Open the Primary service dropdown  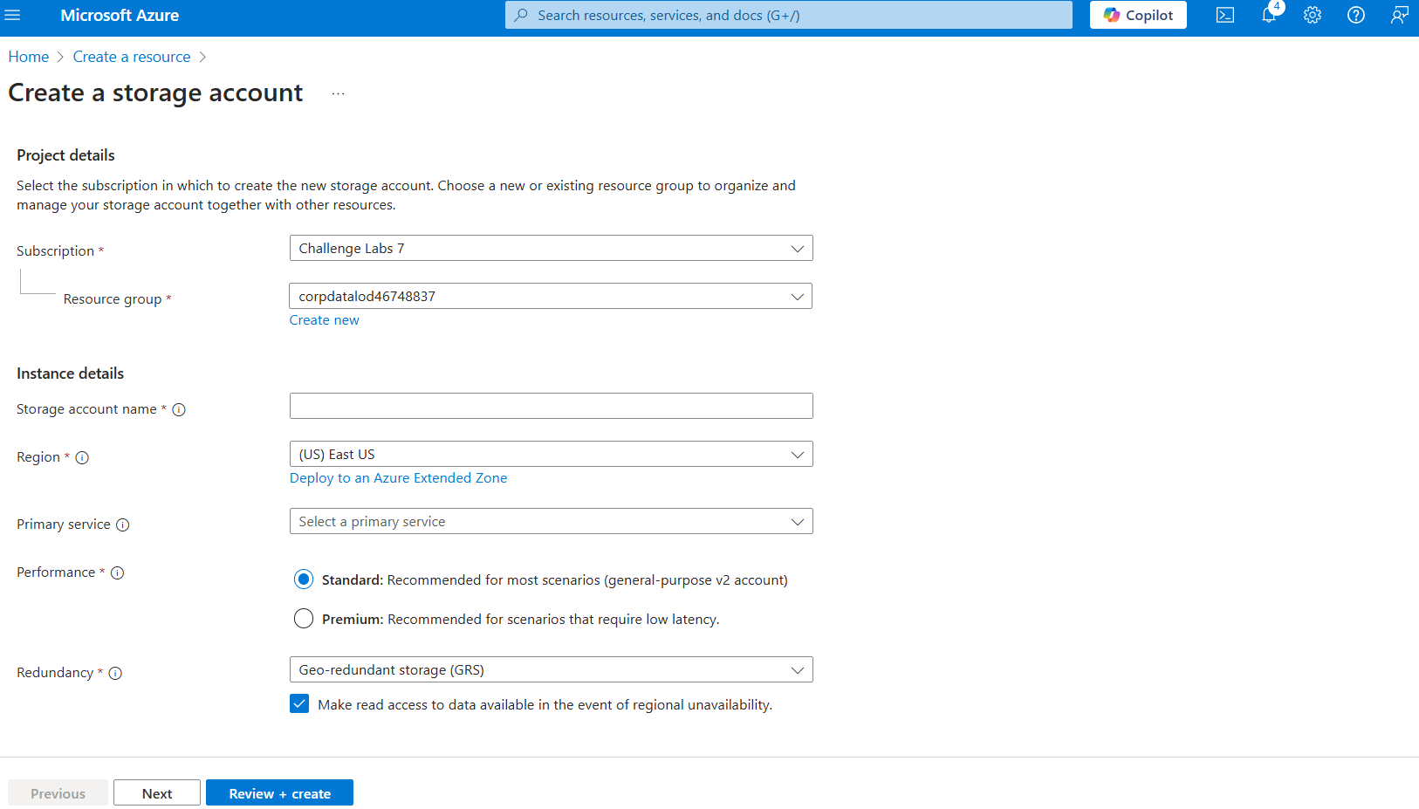point(551,522)
